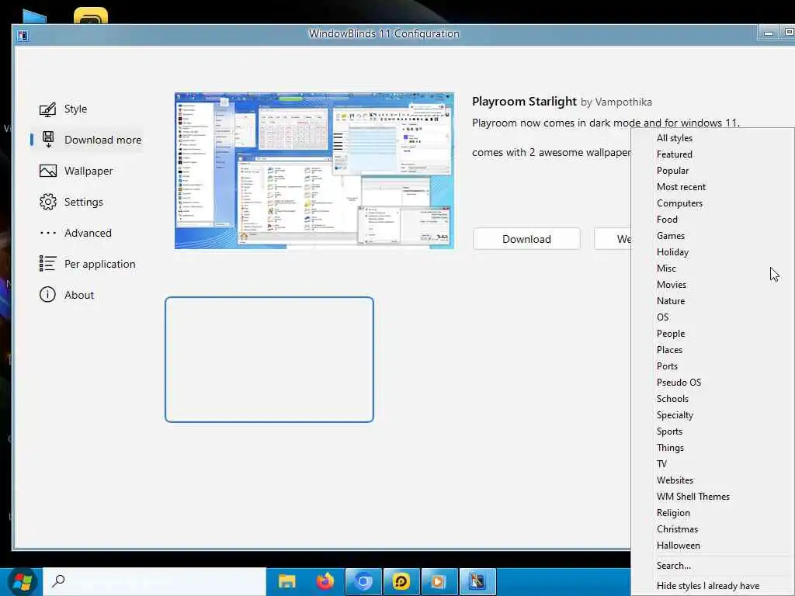Open the yellow chat app taskbar icon

[401, 581]
